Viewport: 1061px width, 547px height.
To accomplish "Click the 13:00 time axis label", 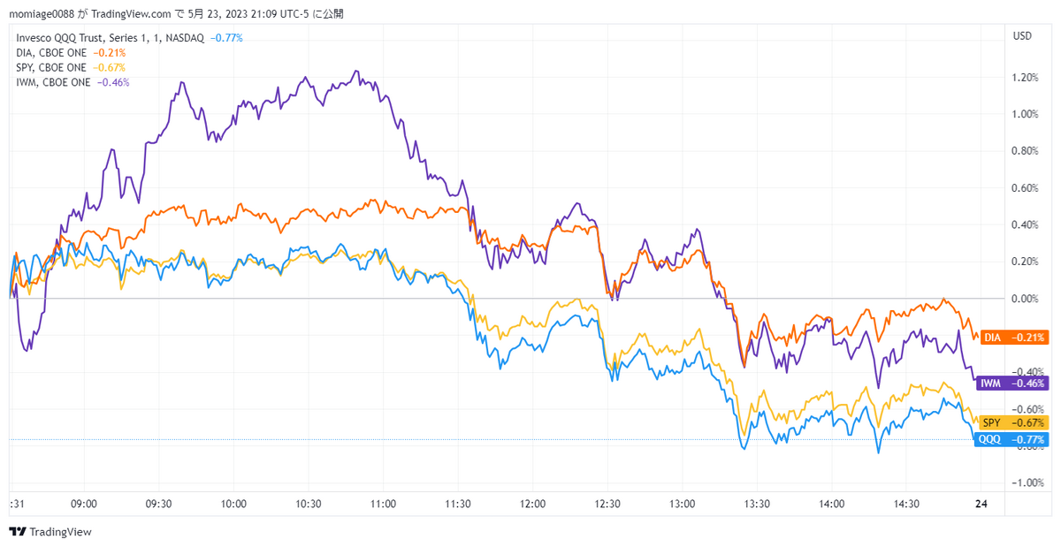I will pos(682,504).
